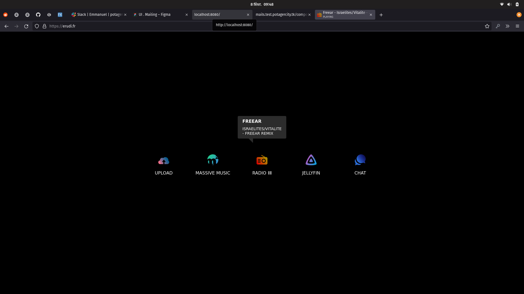Open the Jellyfin icon

(x=311, y=160)
